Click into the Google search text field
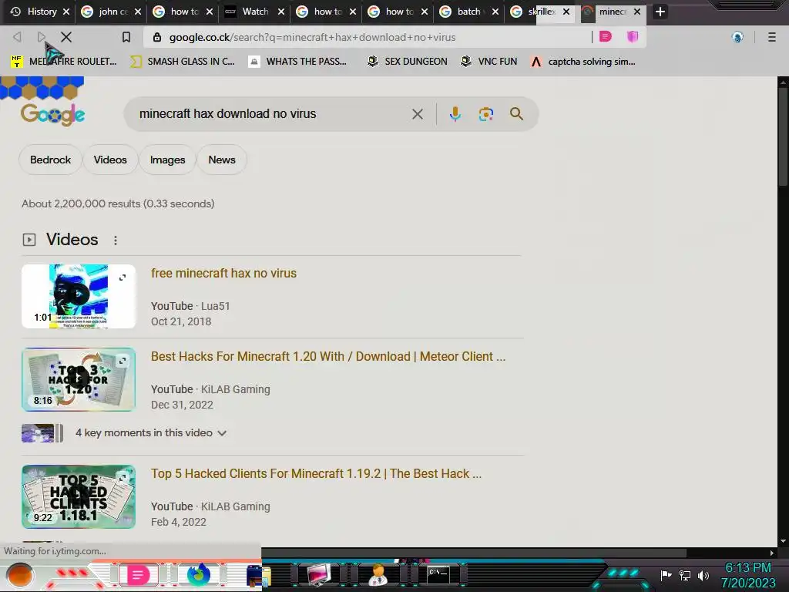Screen dimensions: 789x592 click(x=272, y=114)
